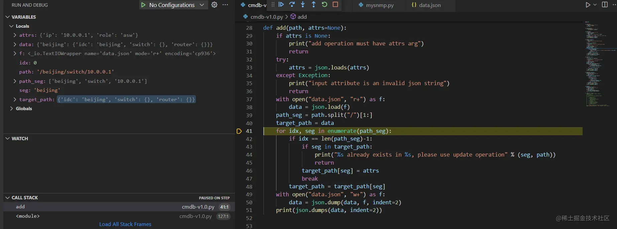The height and width of the screenshot is (229, 617).
Task: Expand the attrs variable
Action: [x=15, y=35]
